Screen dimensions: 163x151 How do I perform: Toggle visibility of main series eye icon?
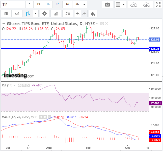pos(102,24)
